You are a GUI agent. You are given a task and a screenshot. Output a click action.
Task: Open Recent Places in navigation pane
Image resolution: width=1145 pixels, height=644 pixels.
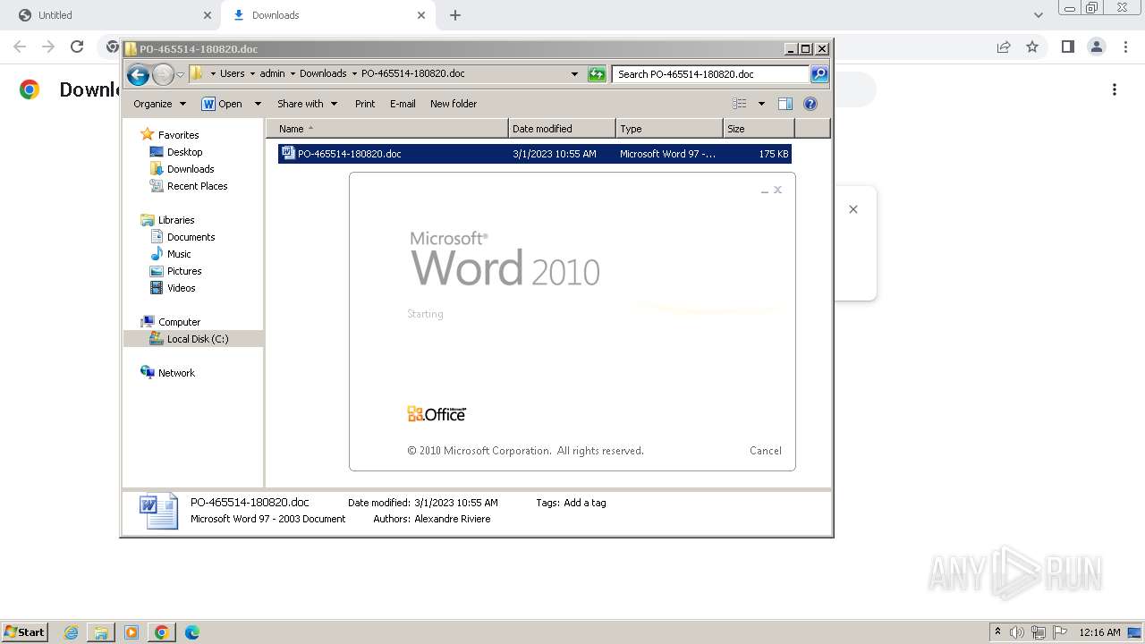pos(197,186)
